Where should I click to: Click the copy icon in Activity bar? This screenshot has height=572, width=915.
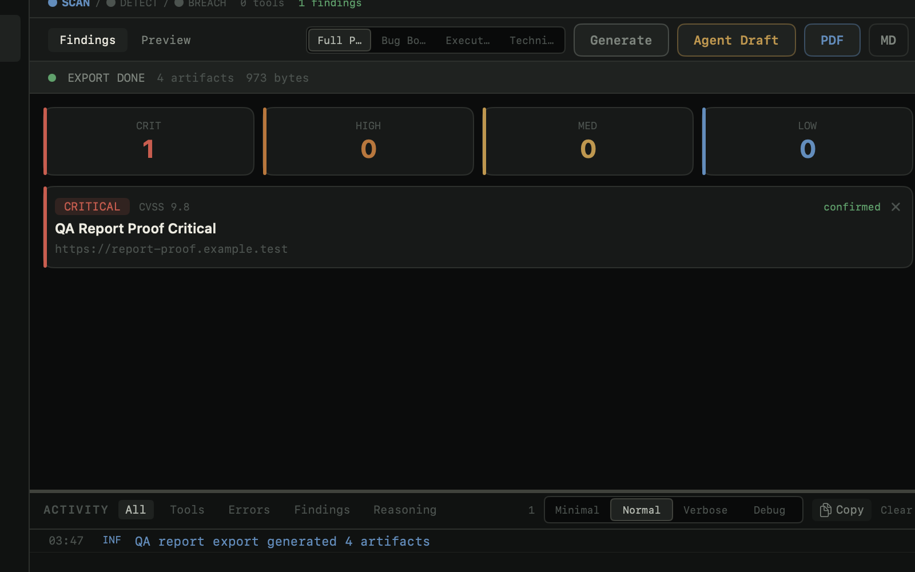click(825, 510)
